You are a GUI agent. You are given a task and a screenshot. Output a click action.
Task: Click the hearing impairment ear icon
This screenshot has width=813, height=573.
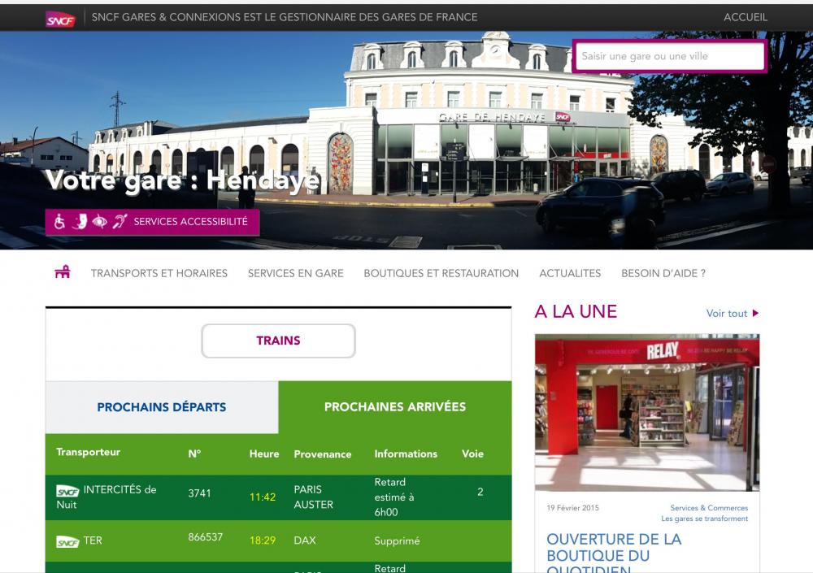120,222
